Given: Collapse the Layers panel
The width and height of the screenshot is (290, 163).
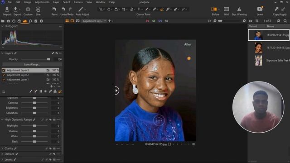Looking at the screenshot, I should click(x=2, y=53).
